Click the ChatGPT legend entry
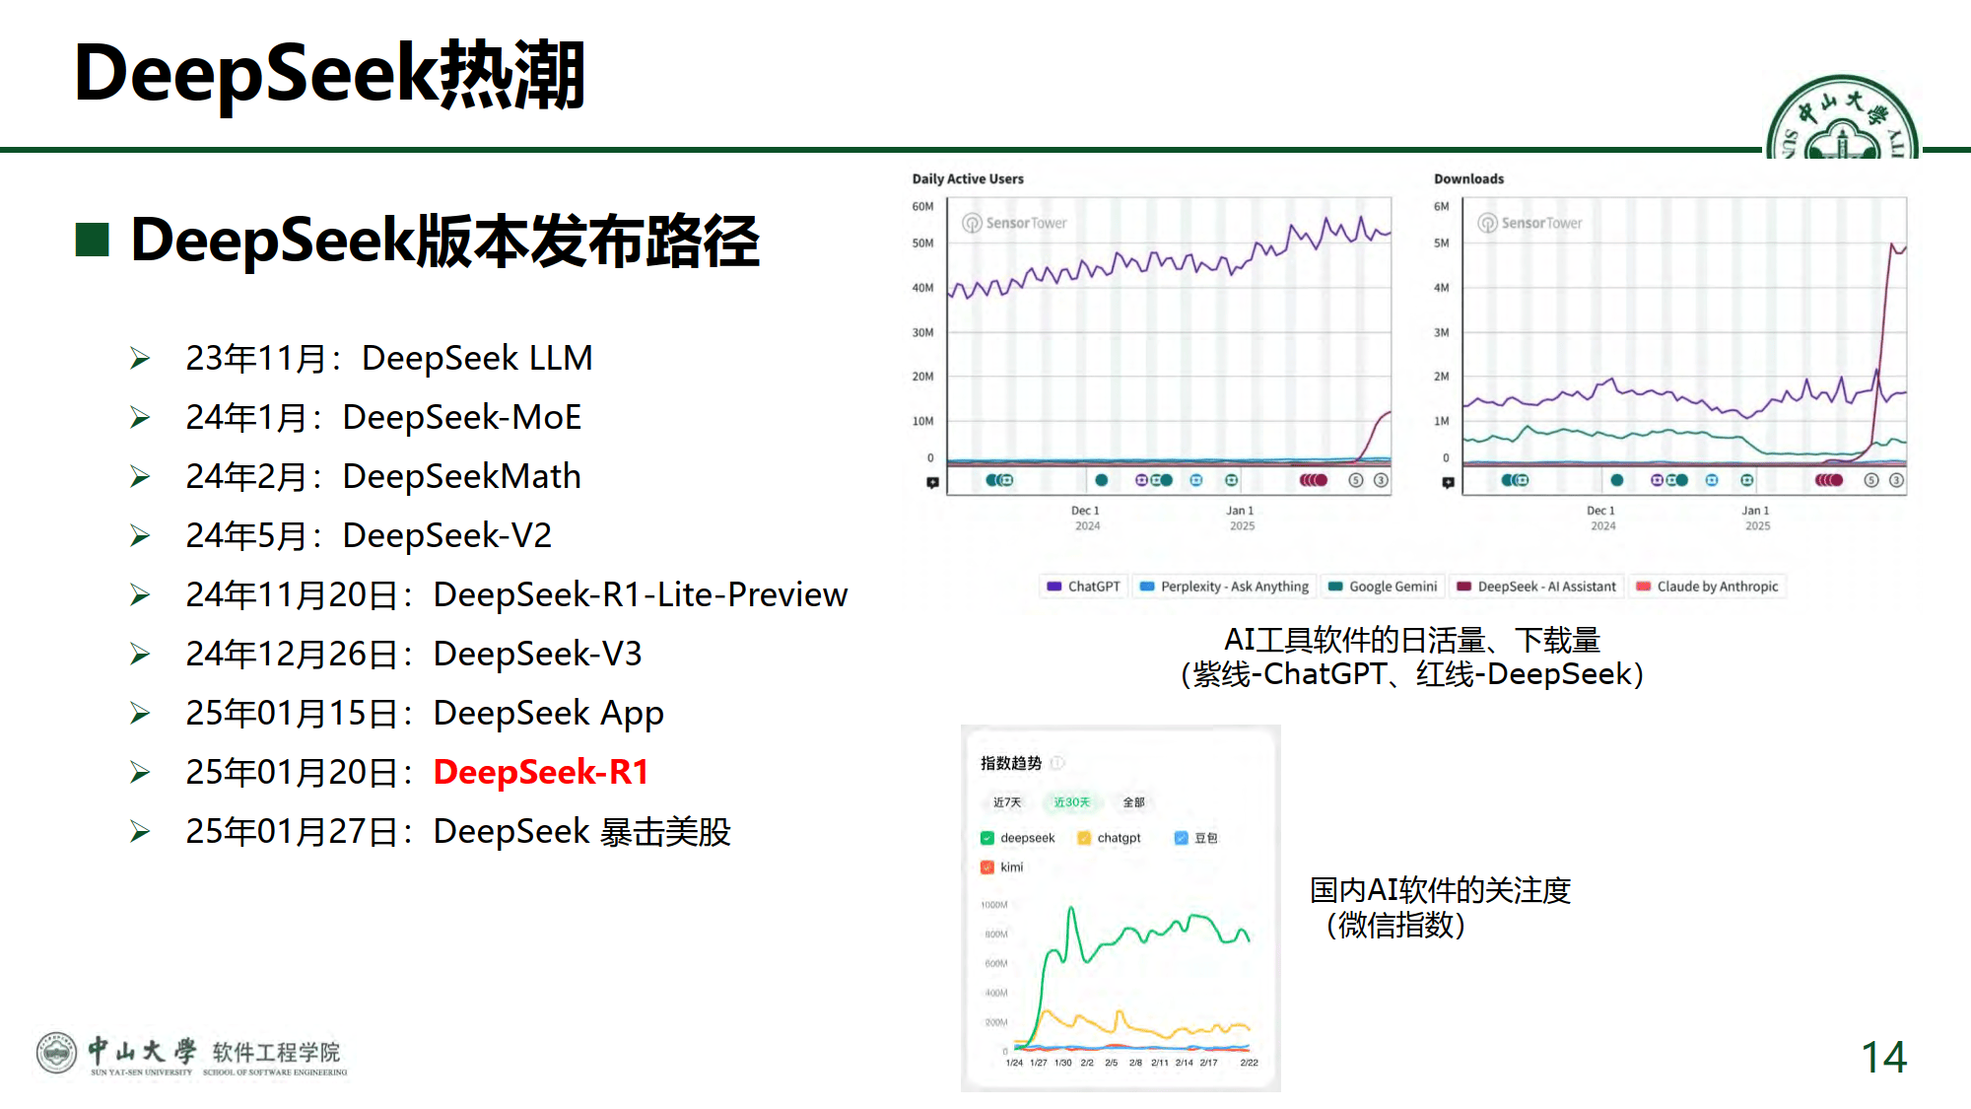1971x1109 pixels. [x=1083, y=587]
